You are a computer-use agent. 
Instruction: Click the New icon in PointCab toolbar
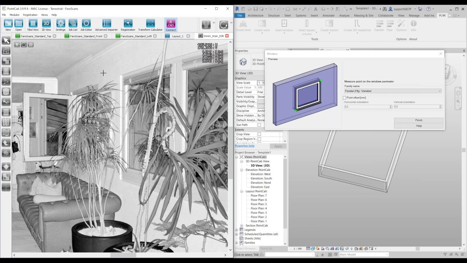tap(8, 24)
